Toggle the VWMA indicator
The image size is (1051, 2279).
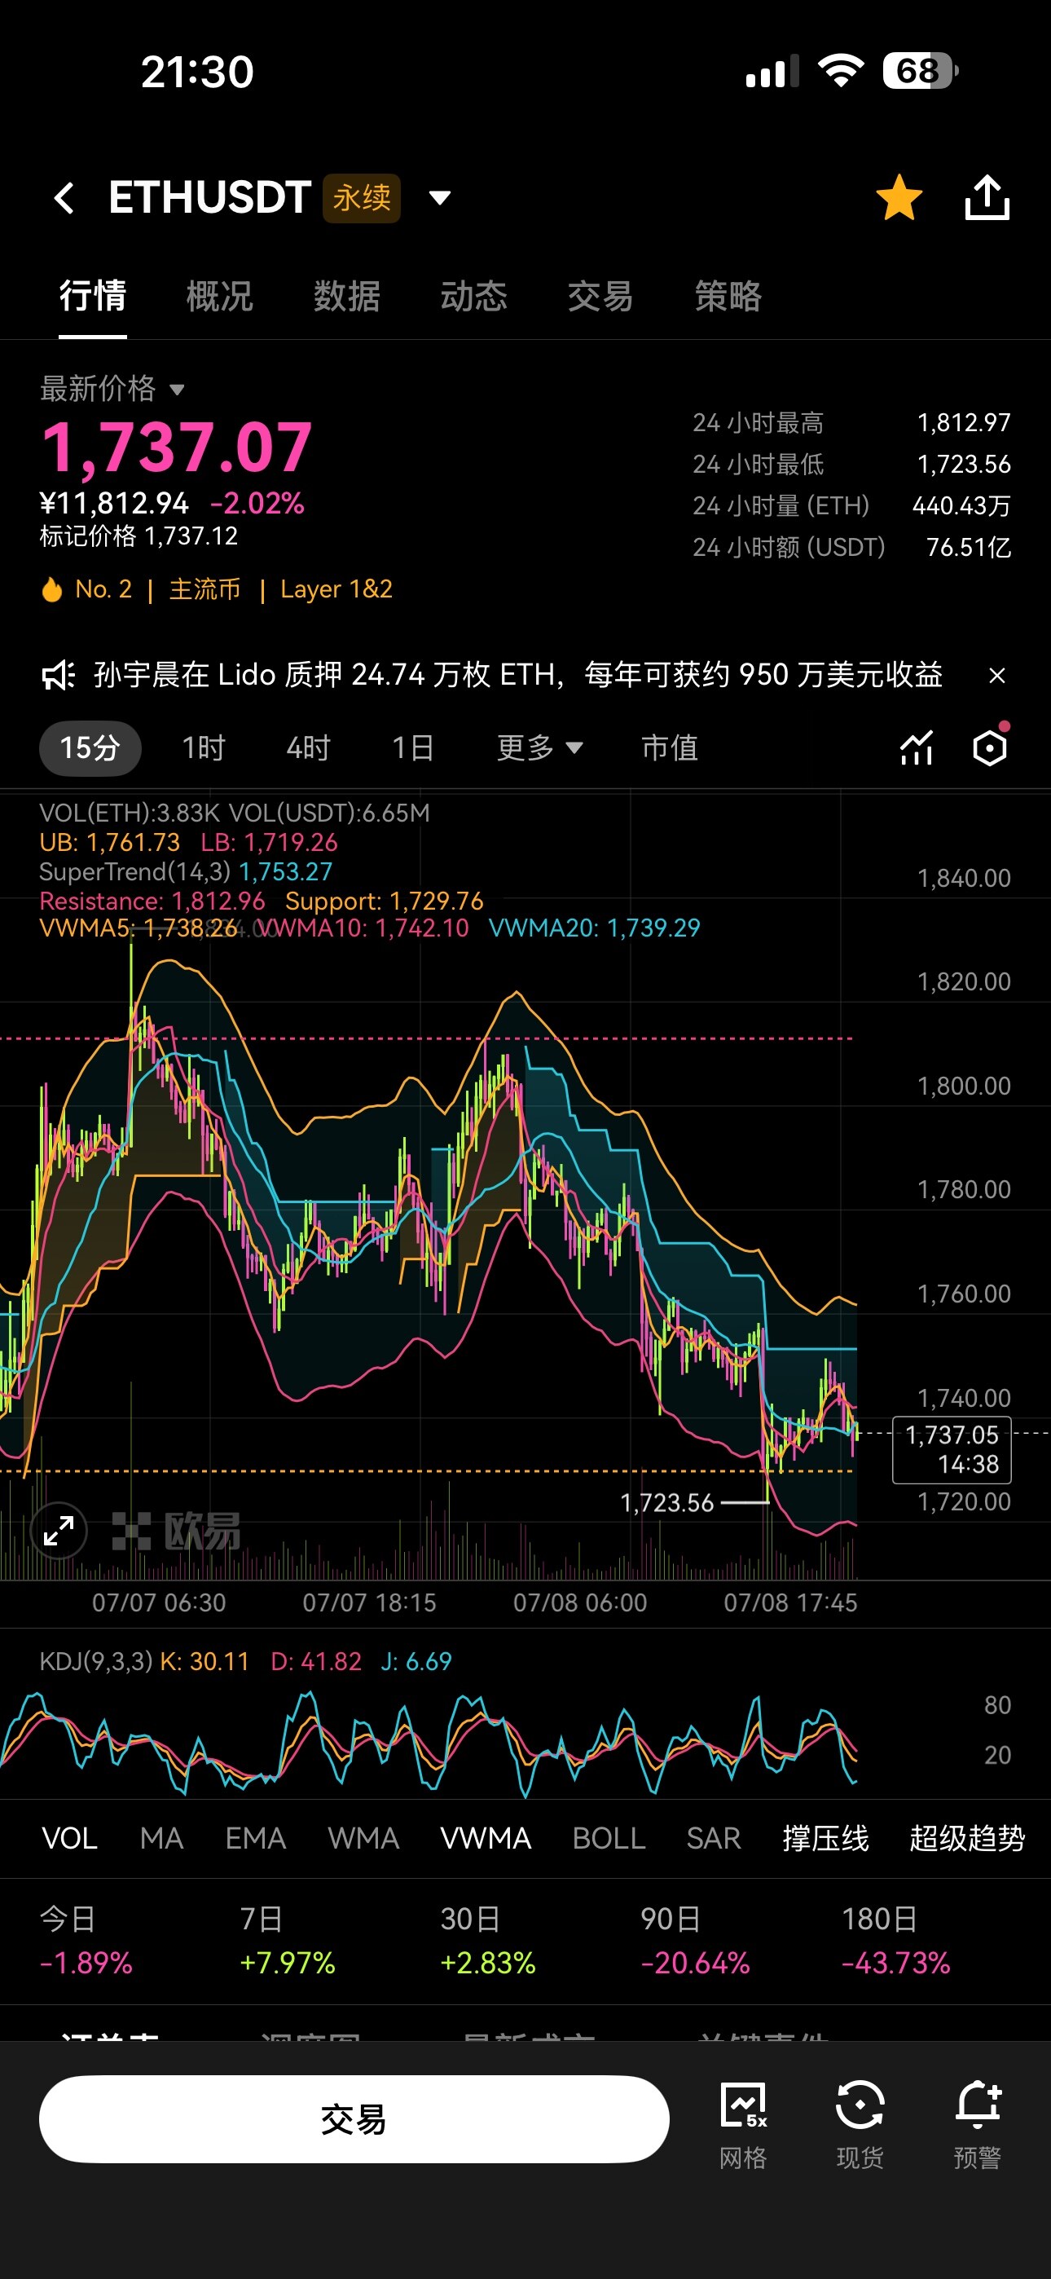tap(486, 1838)
